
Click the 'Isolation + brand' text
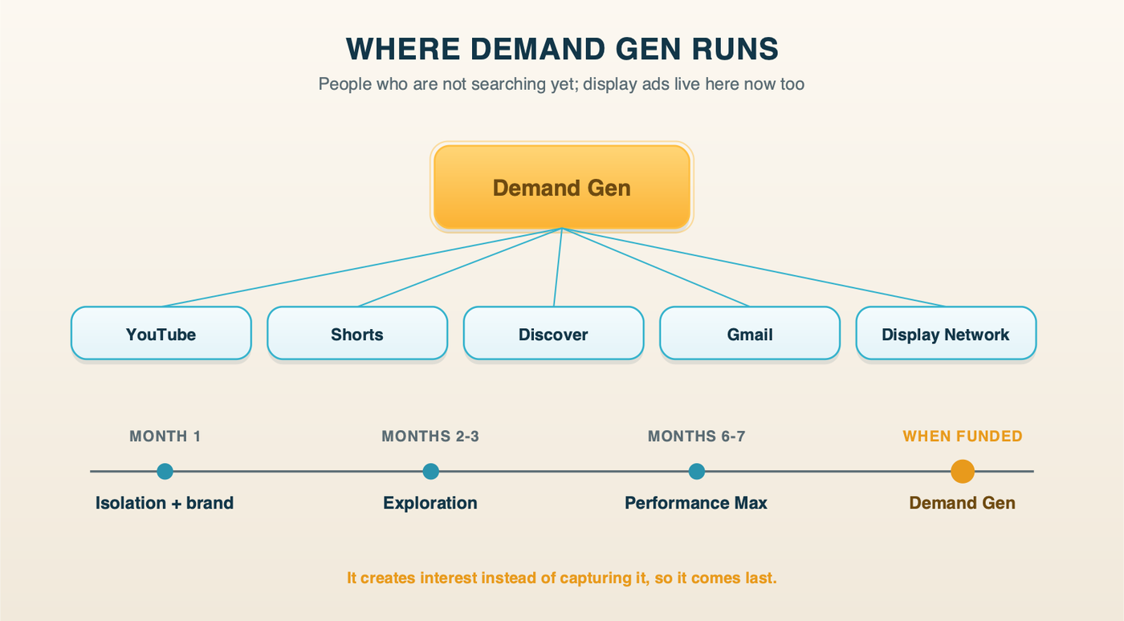(165, 503)
